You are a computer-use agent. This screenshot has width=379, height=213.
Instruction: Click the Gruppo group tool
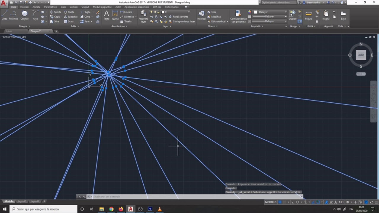[x=293, y=15]
